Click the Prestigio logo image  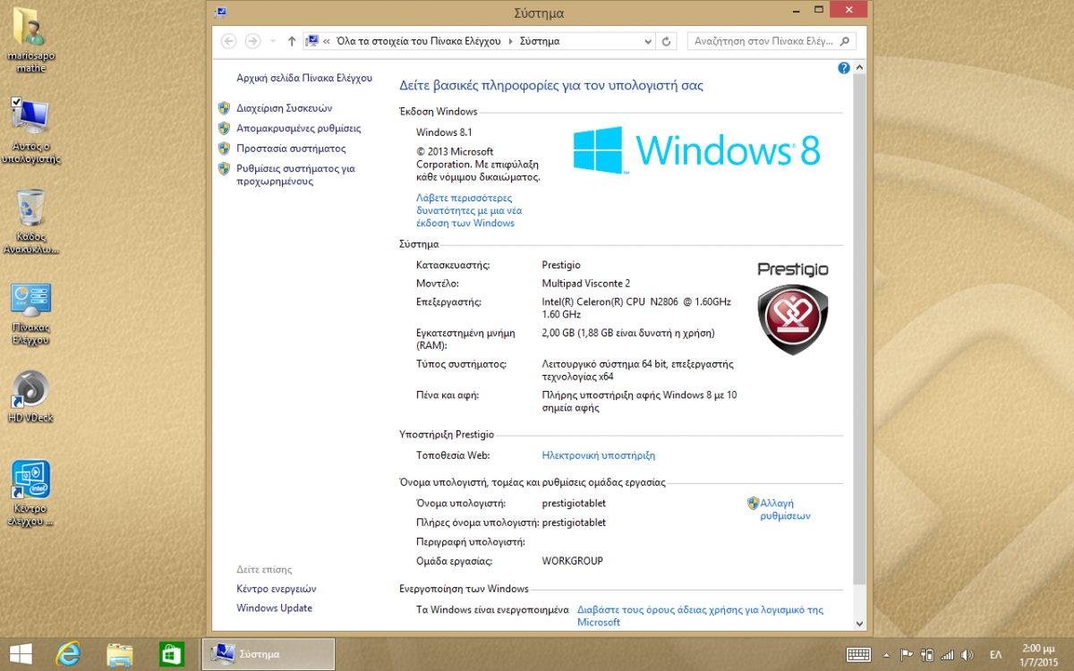click(793, 307)
